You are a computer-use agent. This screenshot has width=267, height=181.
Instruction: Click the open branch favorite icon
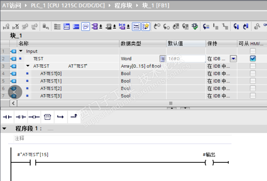click(x=61, y=117)
